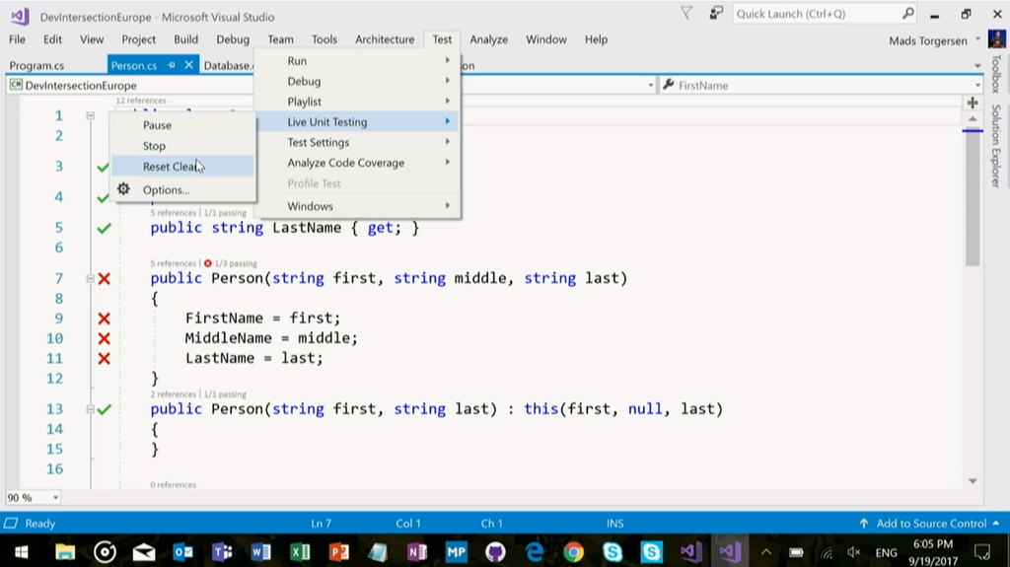This screenshot has height=567, width=1010.
Task: Open the Solution Explorer side panel tab
Action: coord(996,146)
